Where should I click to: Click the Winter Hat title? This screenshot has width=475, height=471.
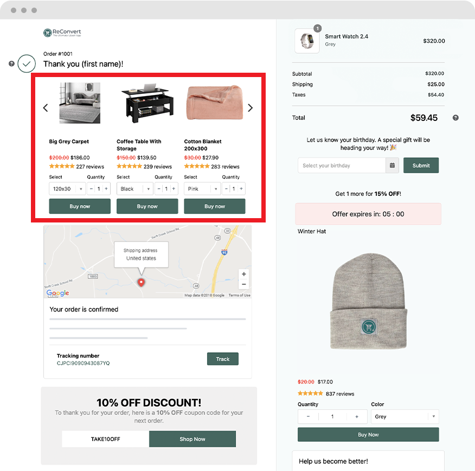click(312, 231)
